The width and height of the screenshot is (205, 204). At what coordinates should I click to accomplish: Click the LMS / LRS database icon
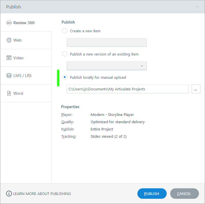(9, 76)
